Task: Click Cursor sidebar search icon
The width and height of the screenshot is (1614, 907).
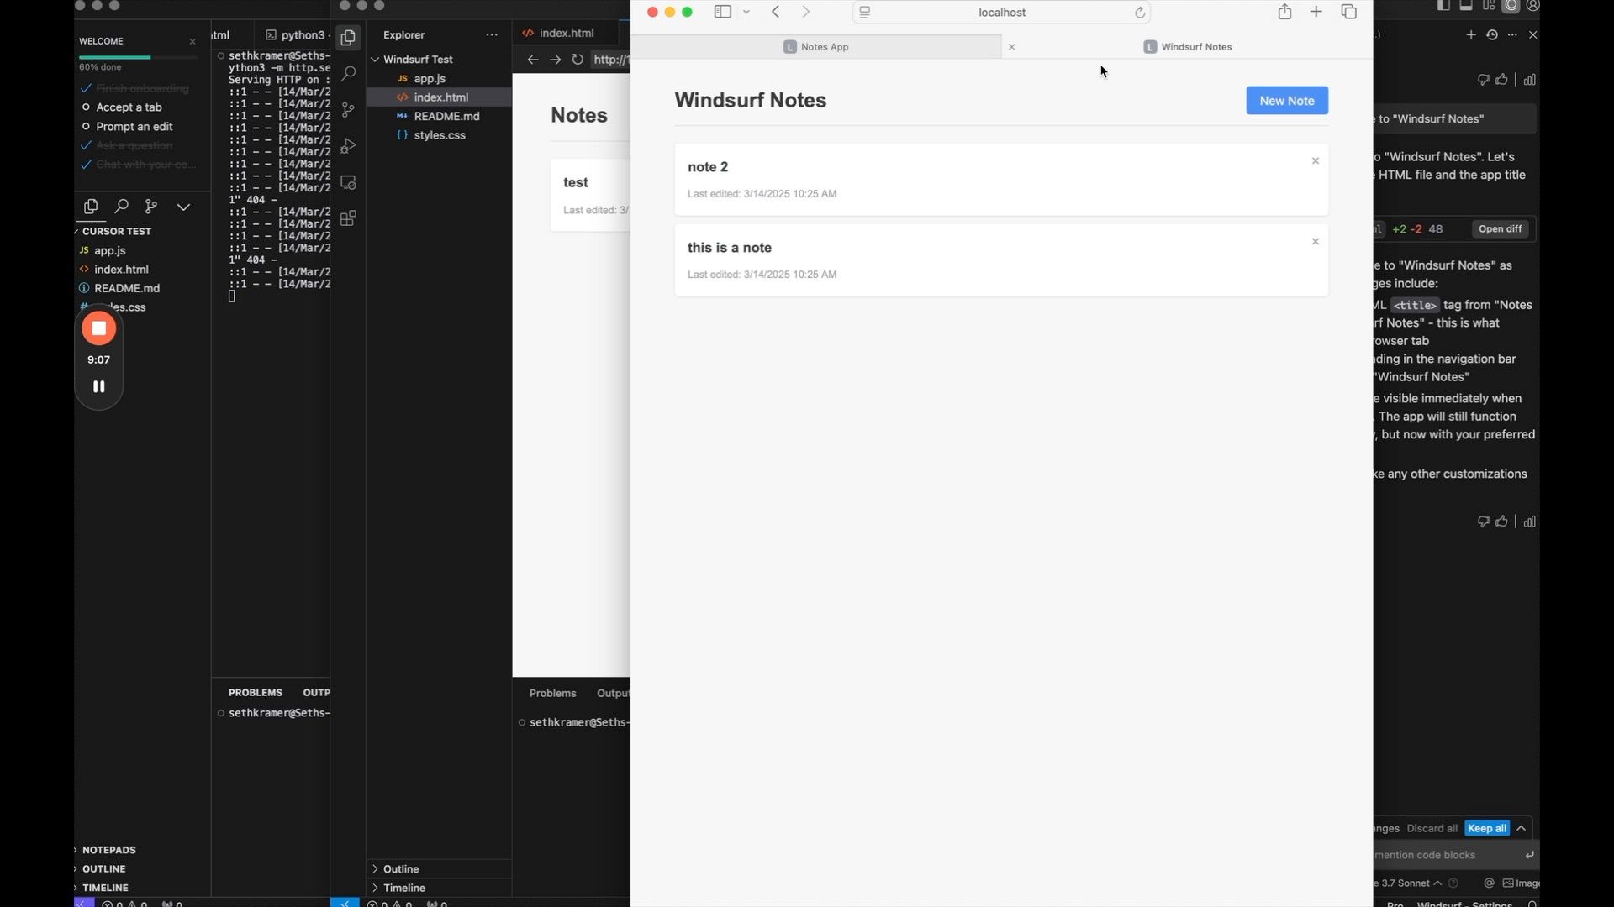Action: (121, 206)
